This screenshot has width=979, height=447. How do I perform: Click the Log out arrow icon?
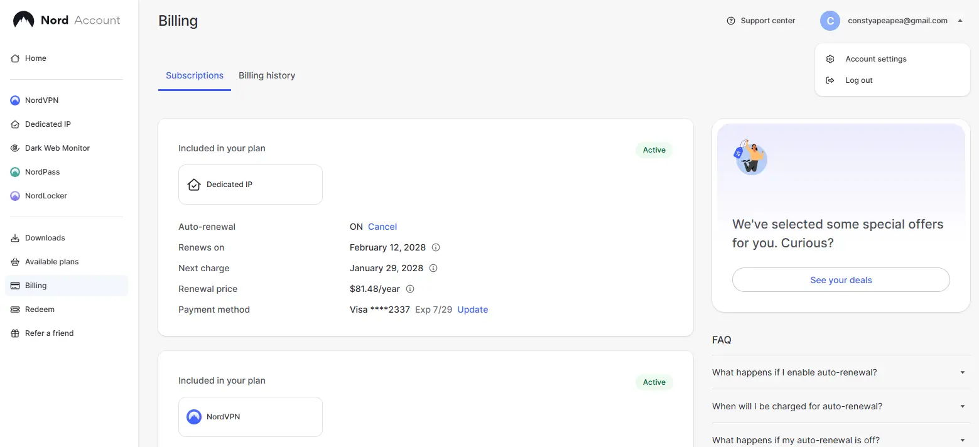click(x=830, y=80)
